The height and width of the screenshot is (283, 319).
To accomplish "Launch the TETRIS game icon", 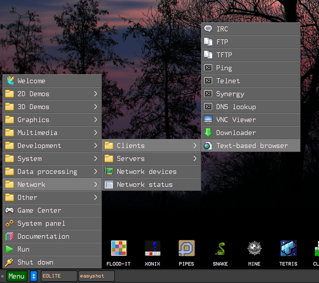I will (288, 248).
